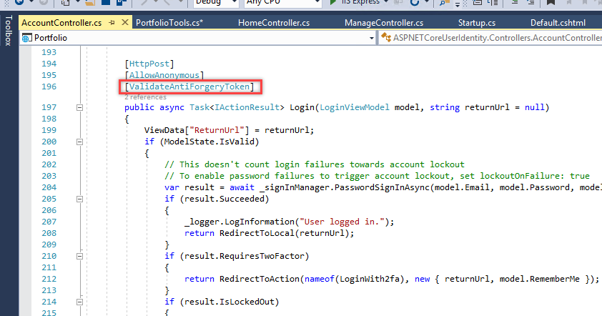Click the class icon beside ASPNETCoreUserIdentity.Controllers
This screenshot has width=602, height=316.
[x=386, y=38]
